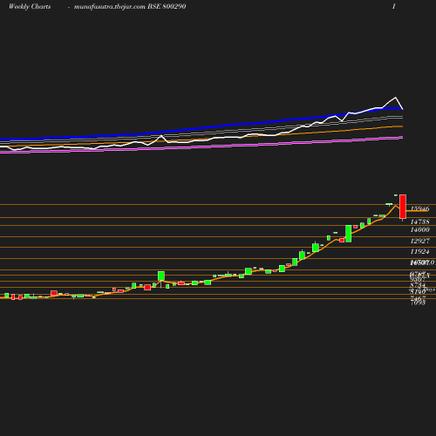Viewport: 436px width, 436px height.
Task: Click the munafasutra BSE 800290 header label
Action: click(130, 7)
